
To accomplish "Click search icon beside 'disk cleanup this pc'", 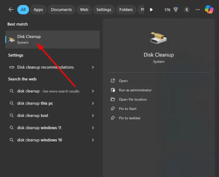I will point(12,103).
